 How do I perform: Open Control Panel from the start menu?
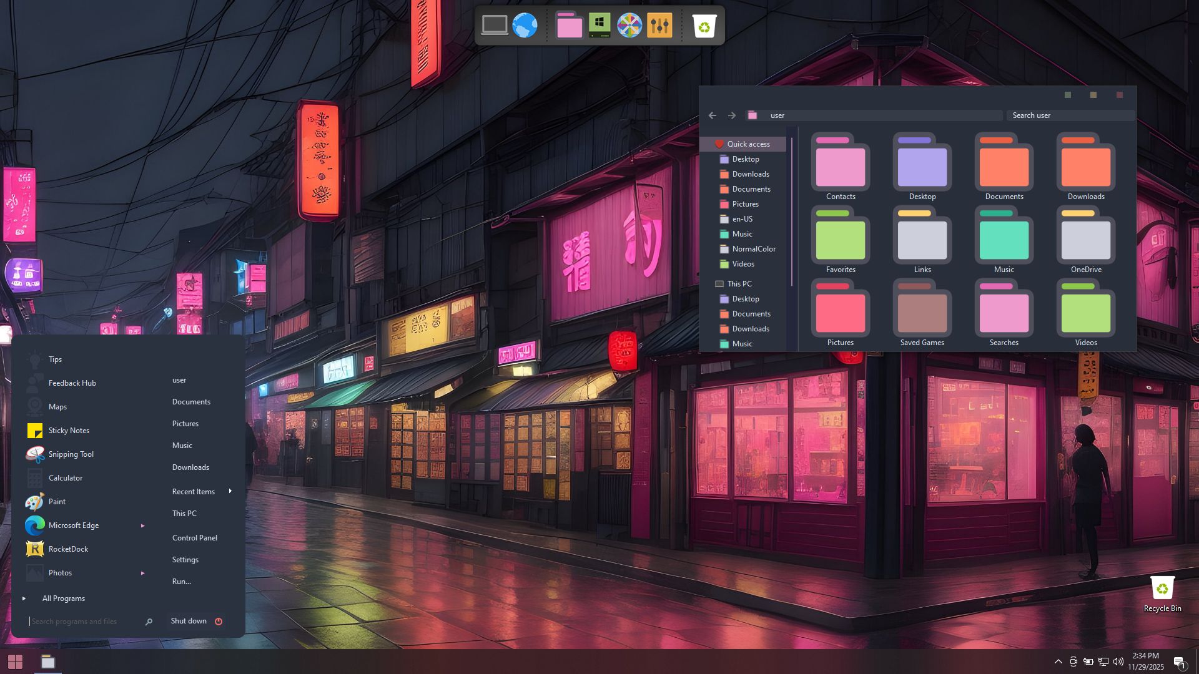point(194,538)
